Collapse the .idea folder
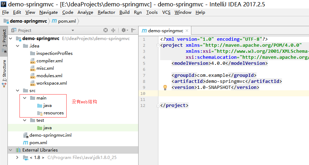This screenshot has height=165, width=309. 18,46
